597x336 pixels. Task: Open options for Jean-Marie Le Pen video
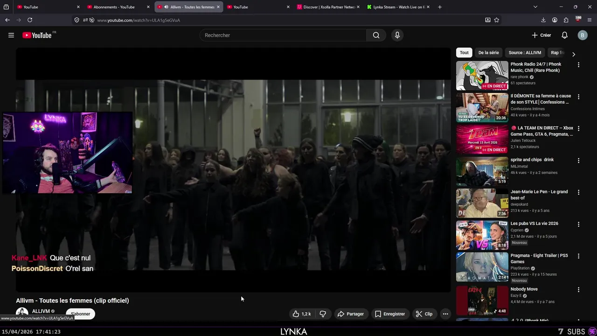[578, 192]
